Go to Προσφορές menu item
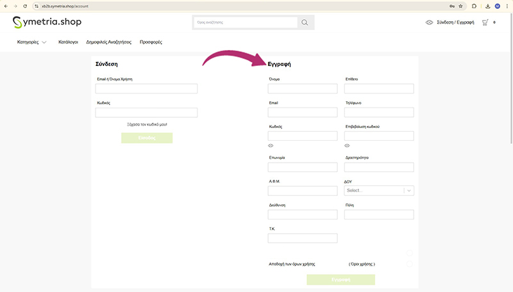Screen dimensions: 513x292 click(151, 42)
